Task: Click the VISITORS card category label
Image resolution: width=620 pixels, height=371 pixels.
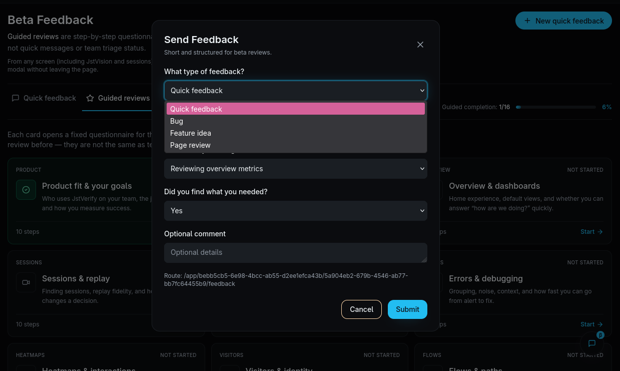Action: point(231,355)
